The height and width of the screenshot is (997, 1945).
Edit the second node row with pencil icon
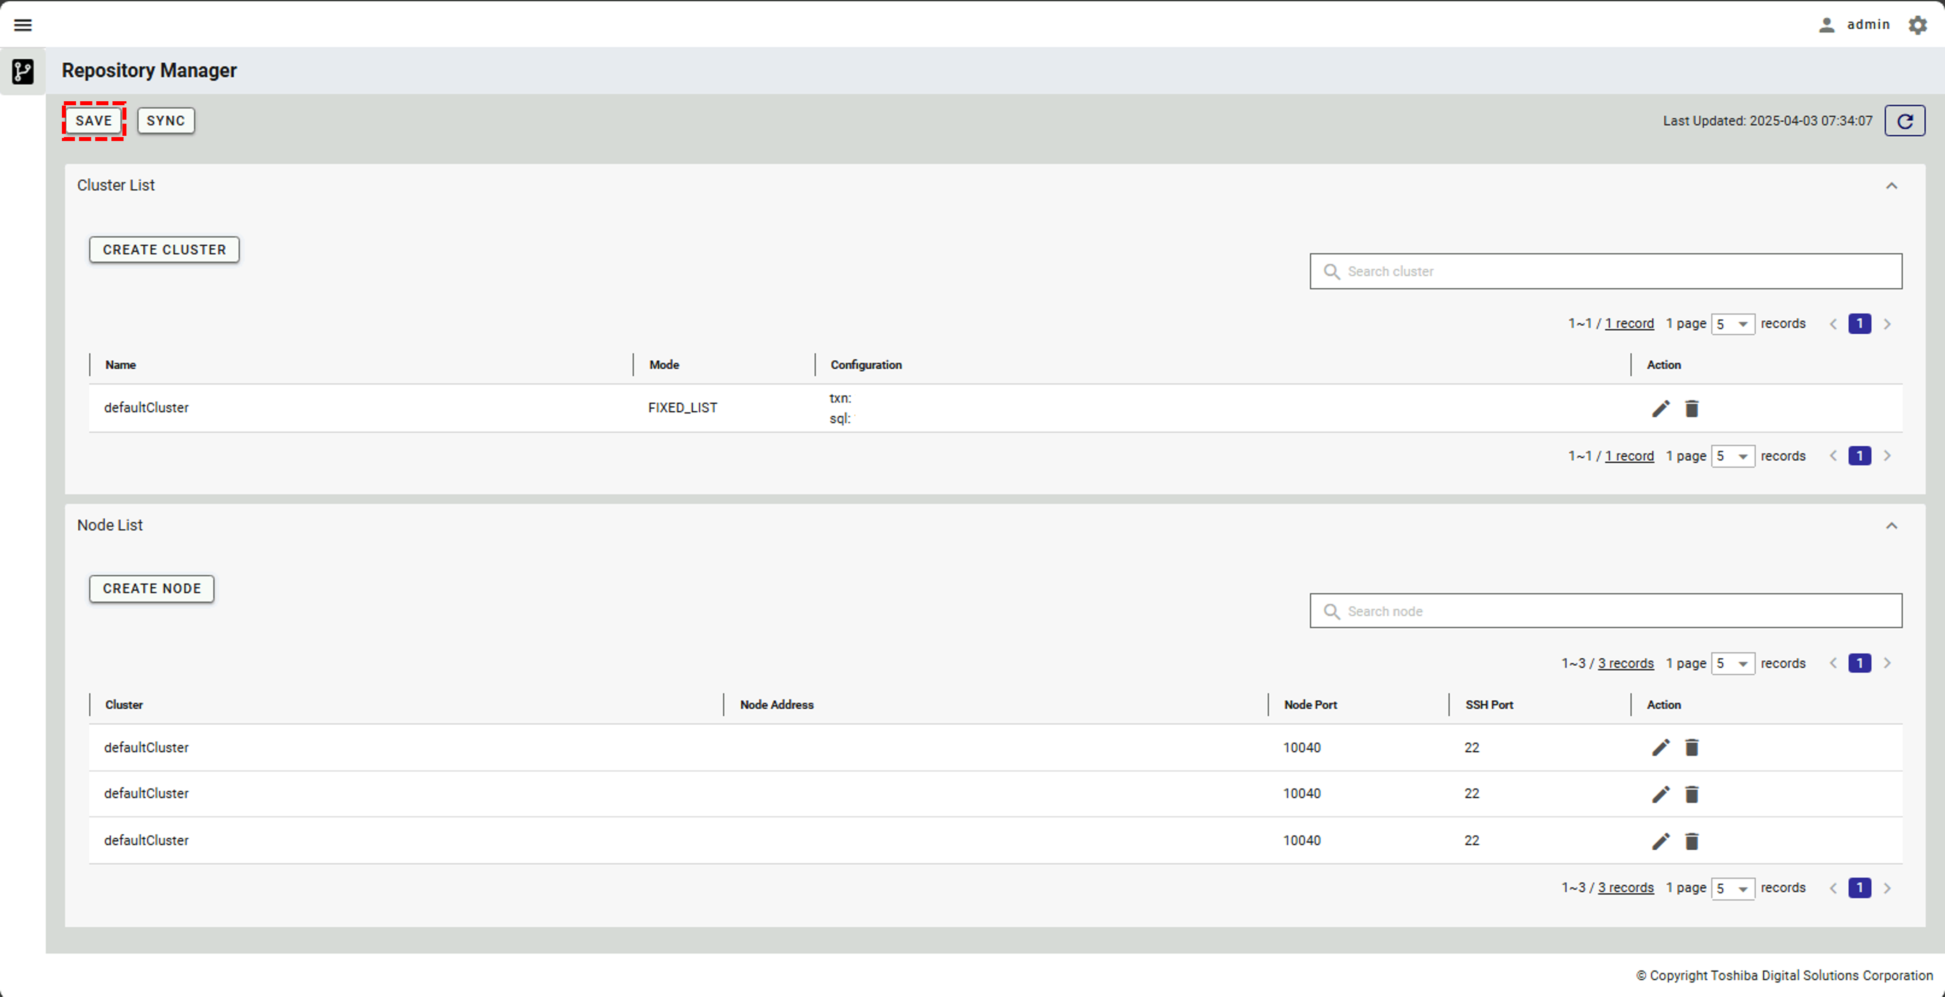pos(1660,795)
